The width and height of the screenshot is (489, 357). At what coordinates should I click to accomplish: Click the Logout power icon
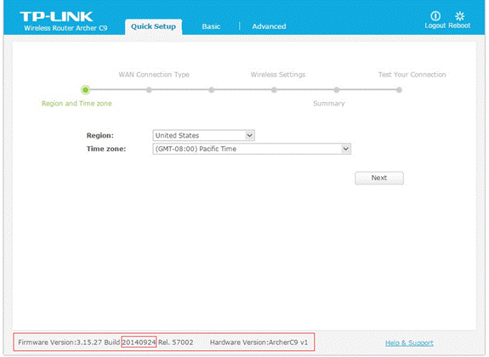tap(435, 15)
